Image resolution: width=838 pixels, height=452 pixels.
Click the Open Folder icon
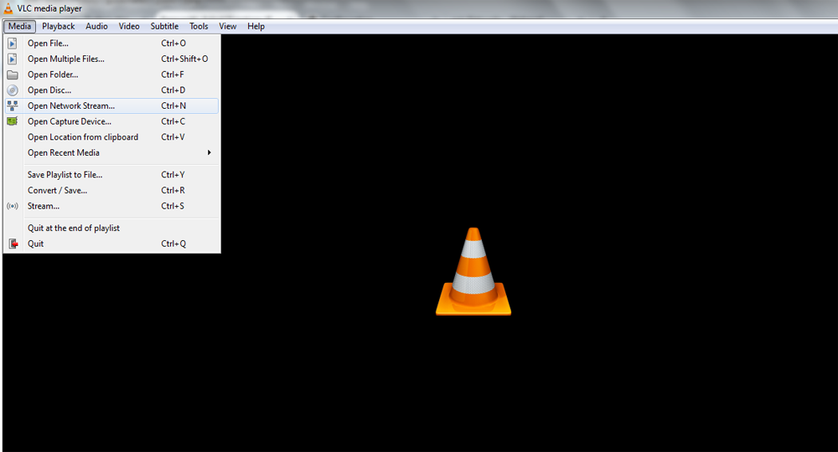pos(13,74)
